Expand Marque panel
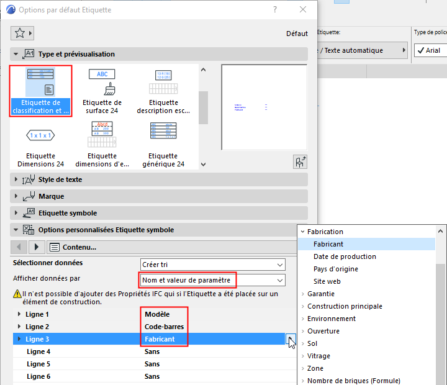This screenshot has height=385, width=447. (x=16, y=196)
